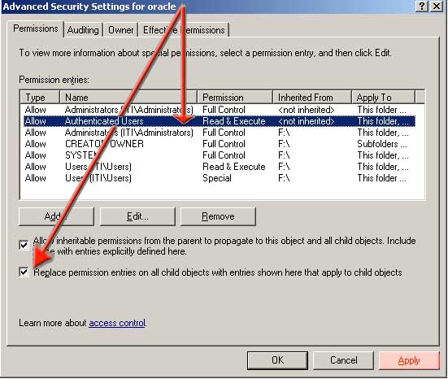The image size is (448, 379).
Task: Uncheck Replace permission entries on child objects
Action: [24, 272]
